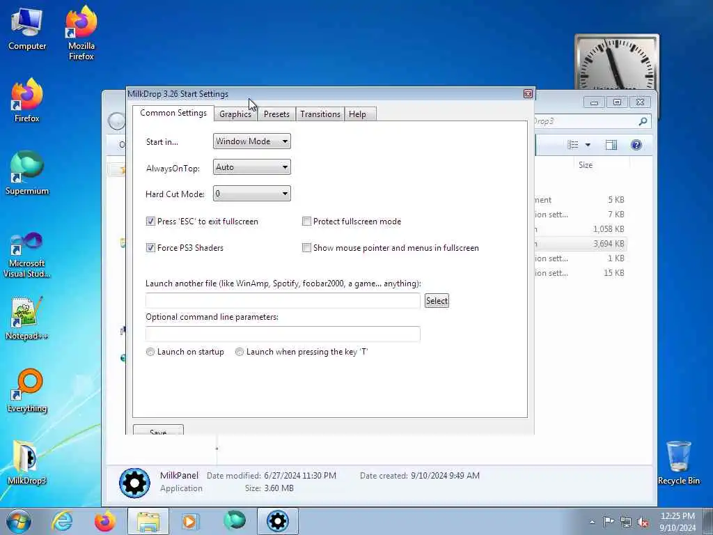Click the Size column header in Explorer

pos(585,165)
